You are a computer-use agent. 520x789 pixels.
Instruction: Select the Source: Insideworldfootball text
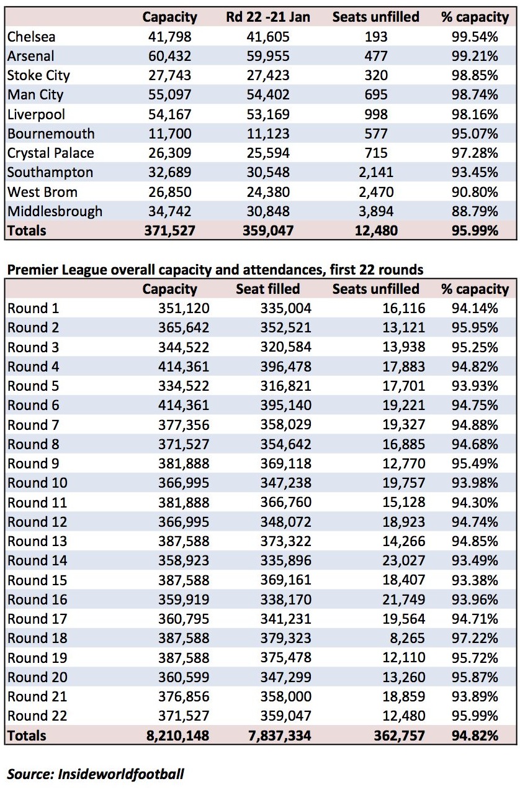coord(96,774)
